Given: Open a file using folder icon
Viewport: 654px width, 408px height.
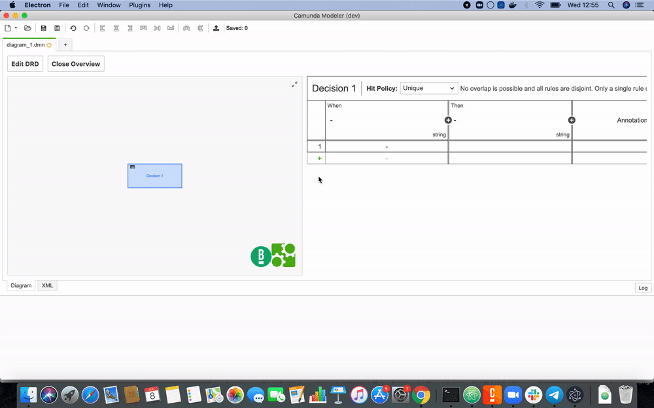Looking at the screenshot, I should [x=27, y=28].
